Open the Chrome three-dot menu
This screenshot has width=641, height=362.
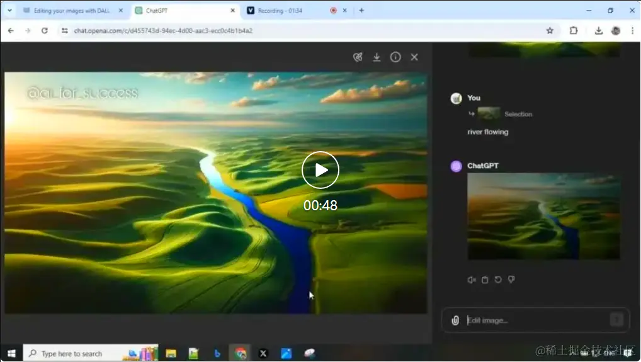pos(632,31)
